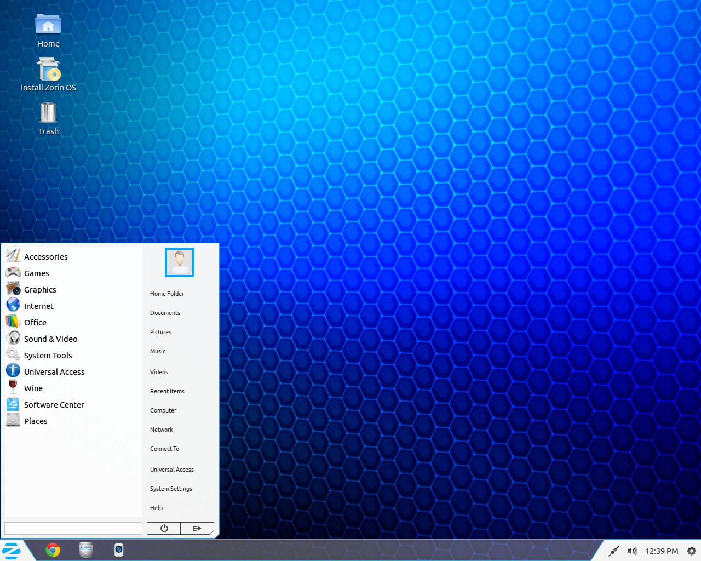
Task: Expand the Sound & Video category
Action: click(x=50, y=339)
